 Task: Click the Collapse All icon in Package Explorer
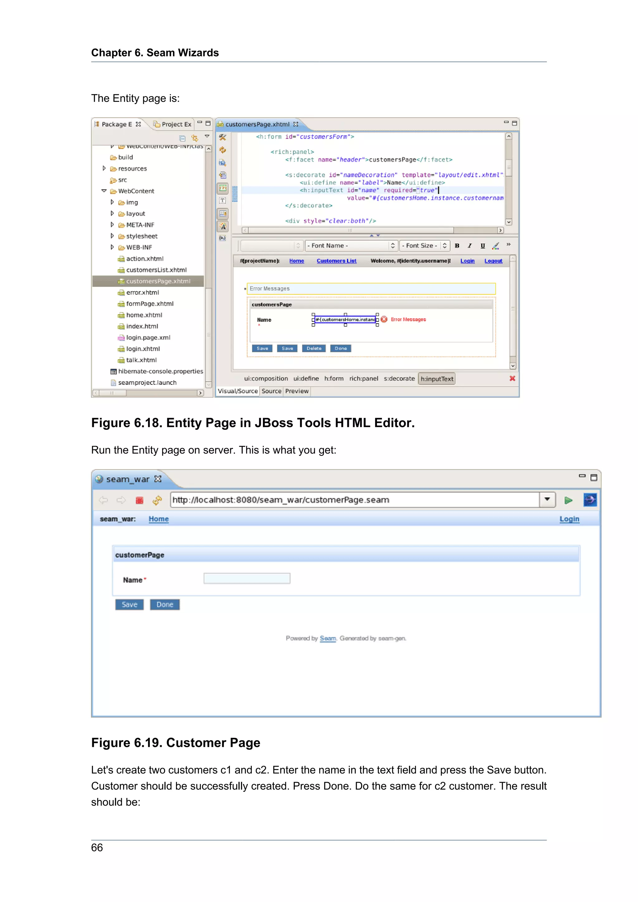pyautogui.click(x=182, y=138)
